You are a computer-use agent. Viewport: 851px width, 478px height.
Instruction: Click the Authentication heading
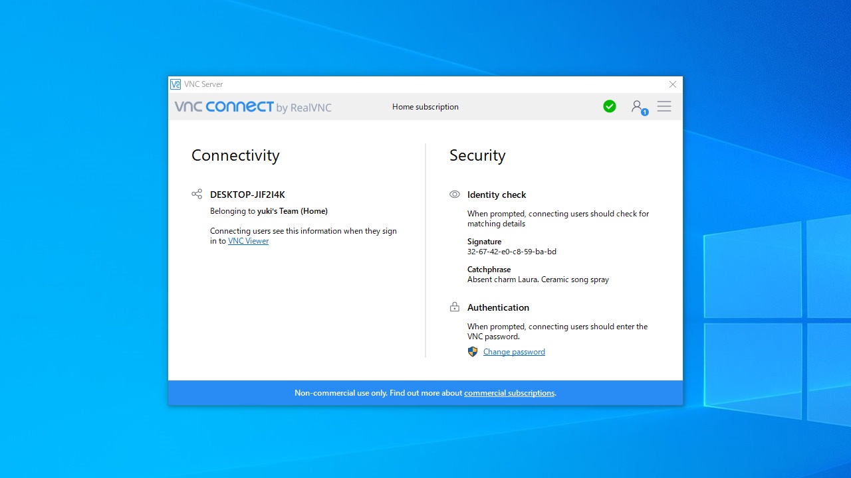[x=498, y=307]
